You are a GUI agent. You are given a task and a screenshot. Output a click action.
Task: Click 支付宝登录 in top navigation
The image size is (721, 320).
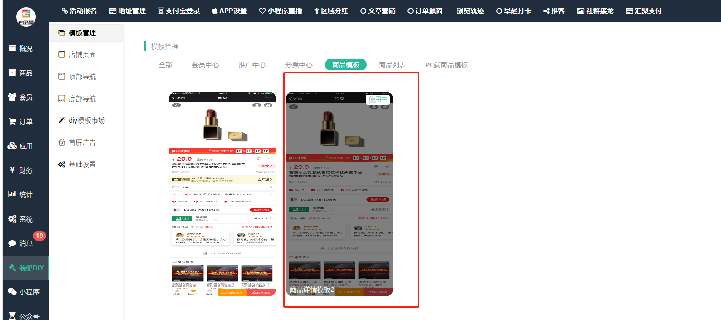(179, 11)
